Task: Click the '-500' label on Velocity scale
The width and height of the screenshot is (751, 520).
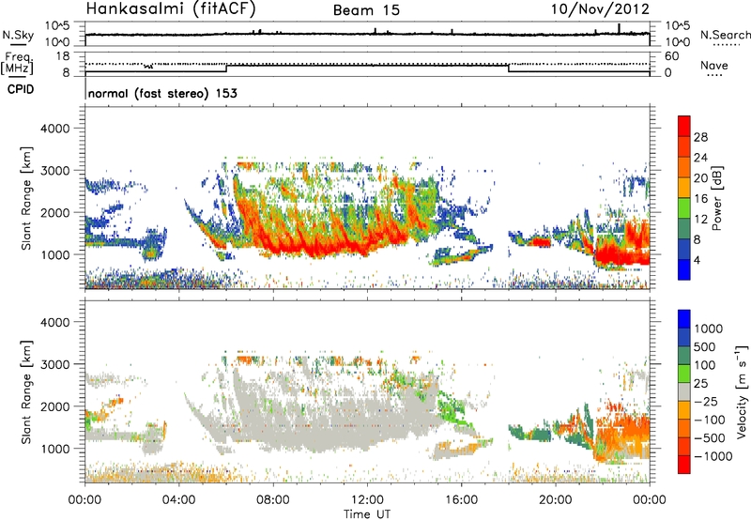Action: [710, 437]
